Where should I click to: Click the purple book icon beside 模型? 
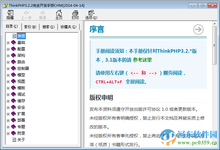tap(14, 75)
